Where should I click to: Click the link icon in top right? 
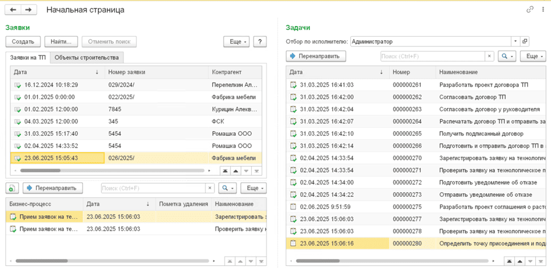point(530,10)
